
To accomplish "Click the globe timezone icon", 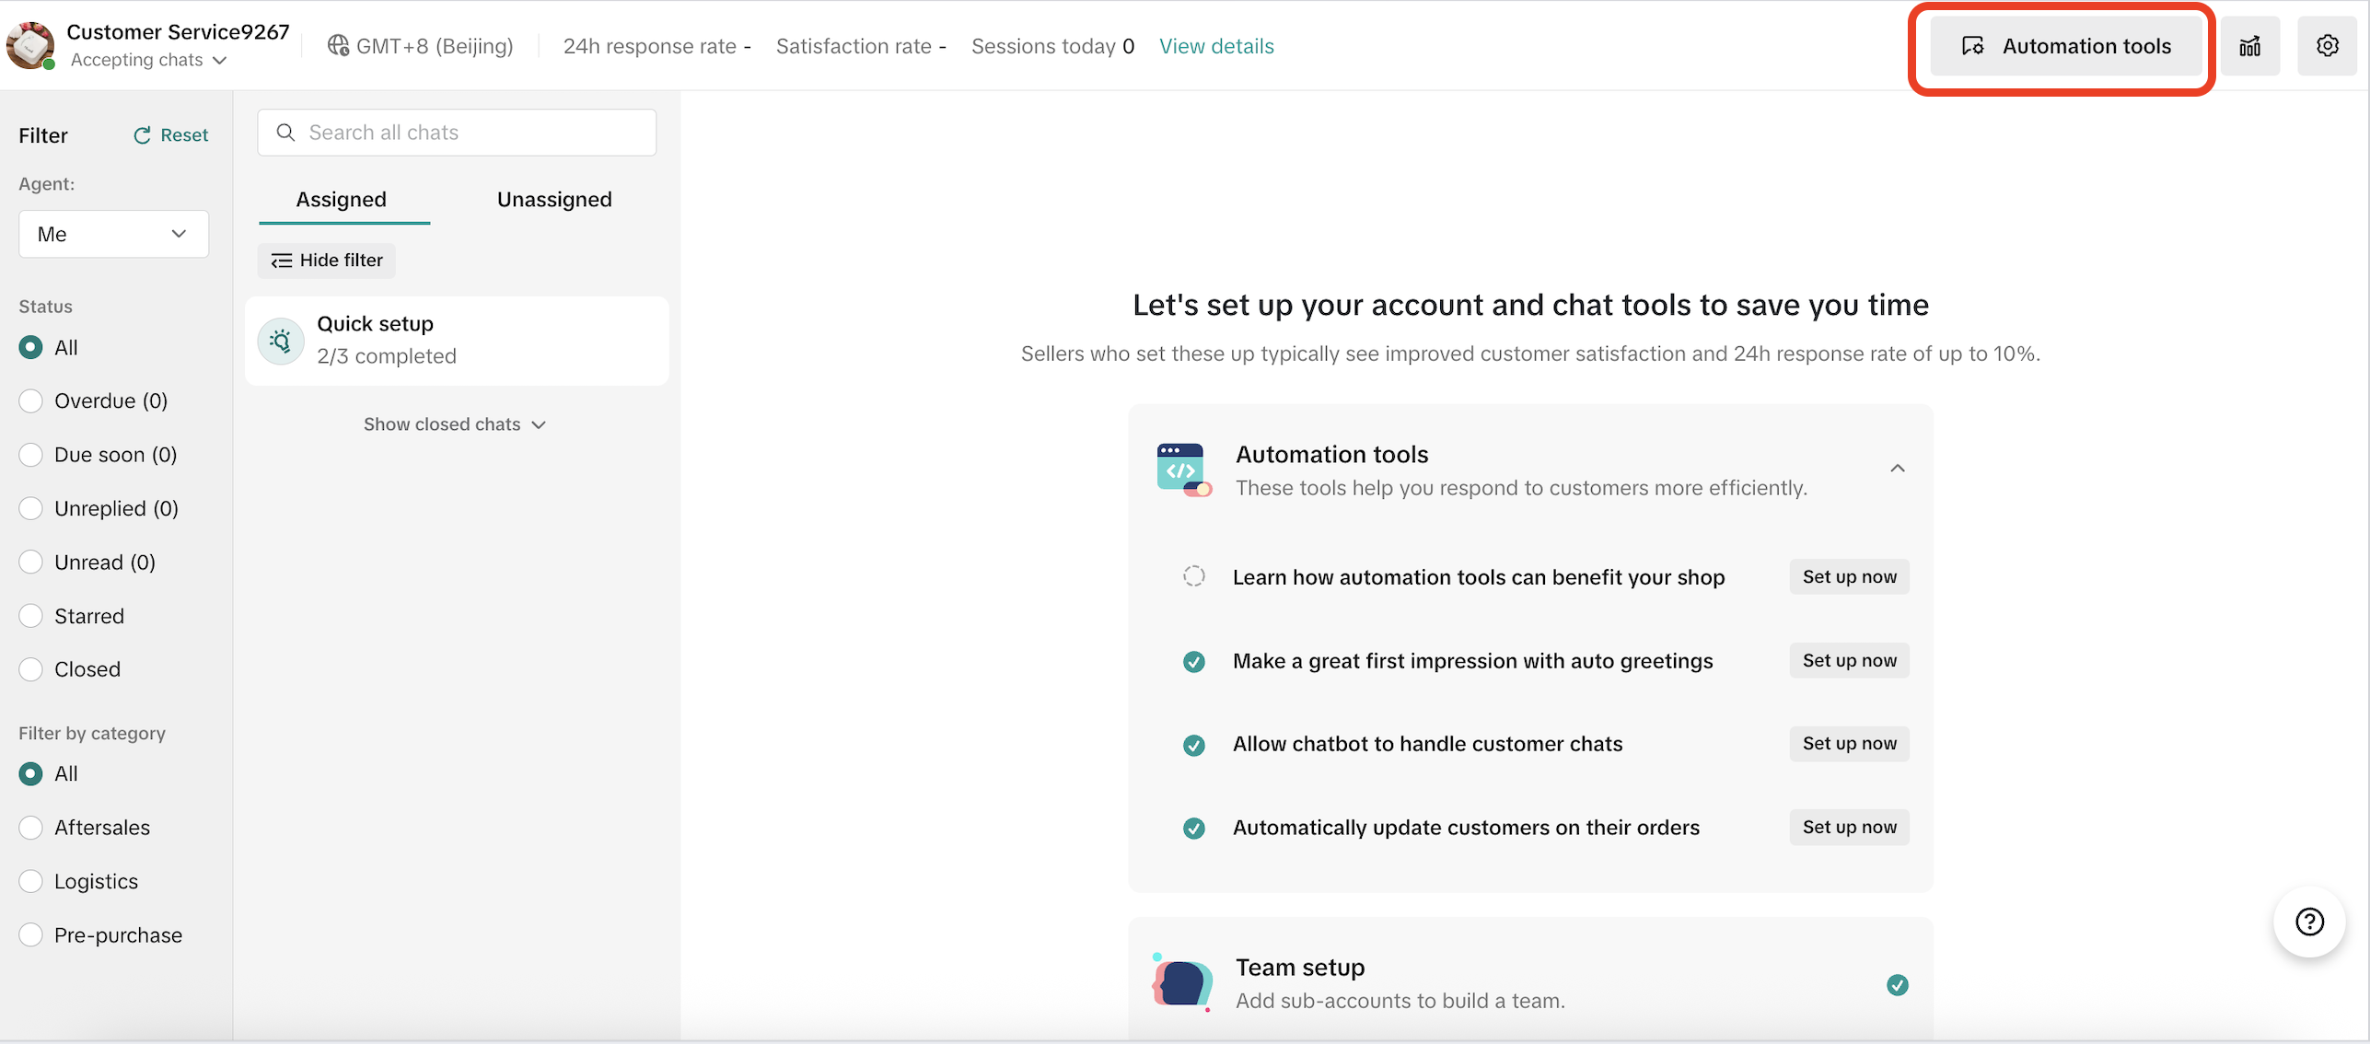I will [338, 45].
